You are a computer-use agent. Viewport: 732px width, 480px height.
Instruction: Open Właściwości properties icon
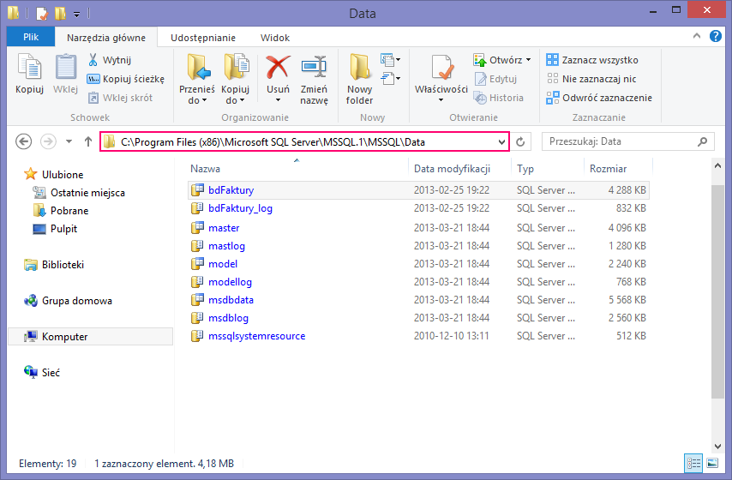(x=441, y=69)
